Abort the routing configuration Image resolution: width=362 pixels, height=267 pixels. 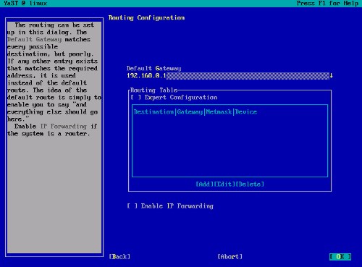[230, 257]
